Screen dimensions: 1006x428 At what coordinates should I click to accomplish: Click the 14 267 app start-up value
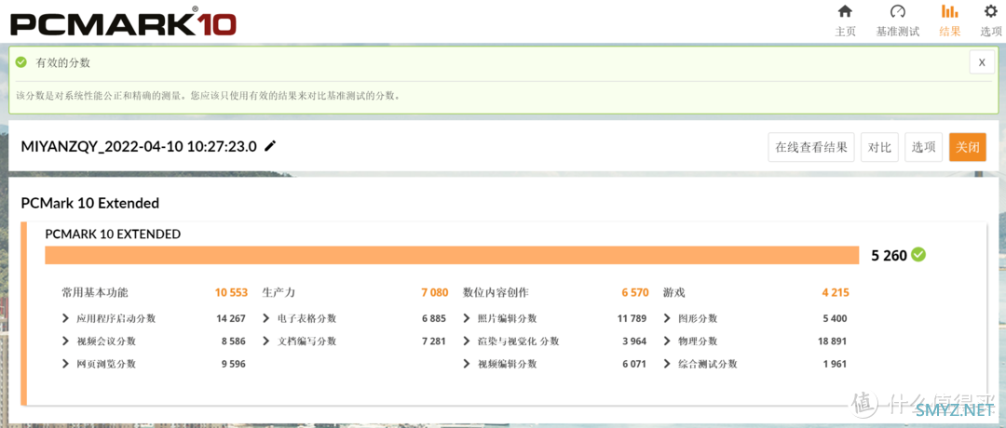click(x=231, y=318)
